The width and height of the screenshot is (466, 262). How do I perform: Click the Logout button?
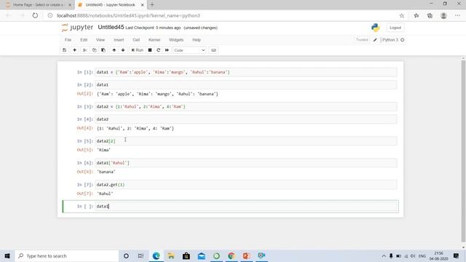395,28
